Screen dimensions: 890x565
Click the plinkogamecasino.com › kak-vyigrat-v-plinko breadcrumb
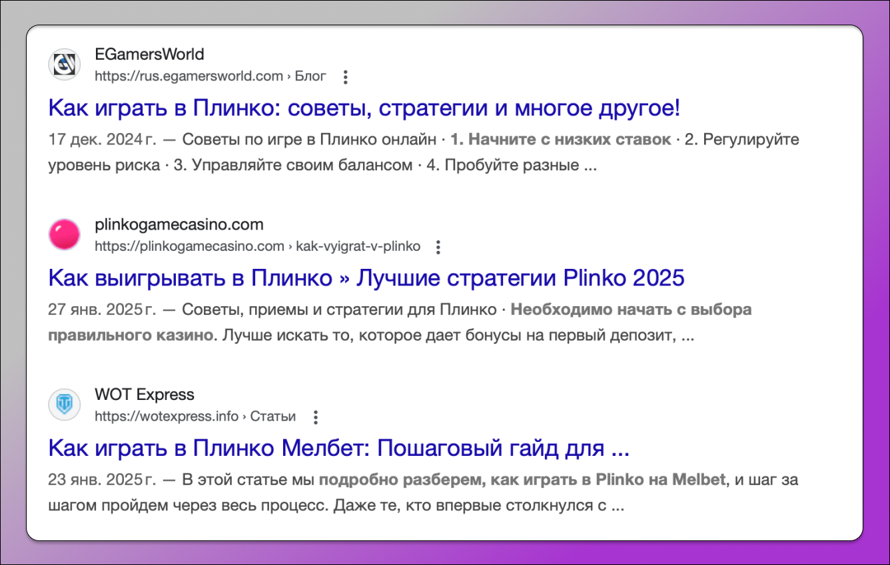point(257,247)
